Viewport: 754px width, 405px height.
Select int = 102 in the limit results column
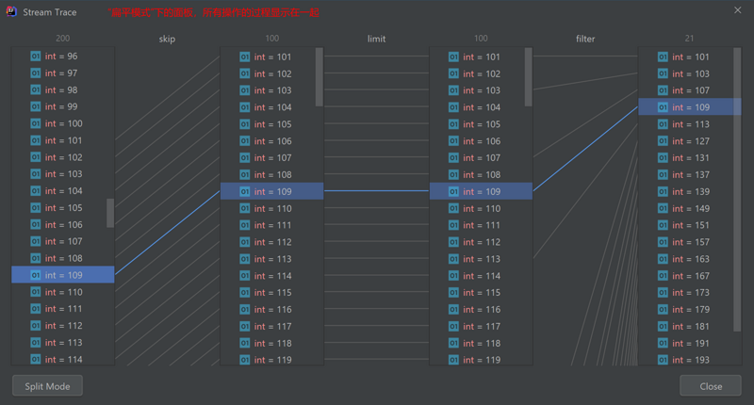point(481,73)
